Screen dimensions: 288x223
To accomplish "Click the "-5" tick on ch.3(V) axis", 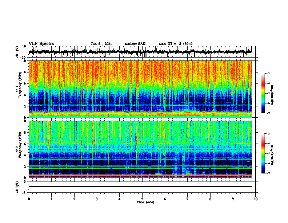I will (x=25, y=193).
